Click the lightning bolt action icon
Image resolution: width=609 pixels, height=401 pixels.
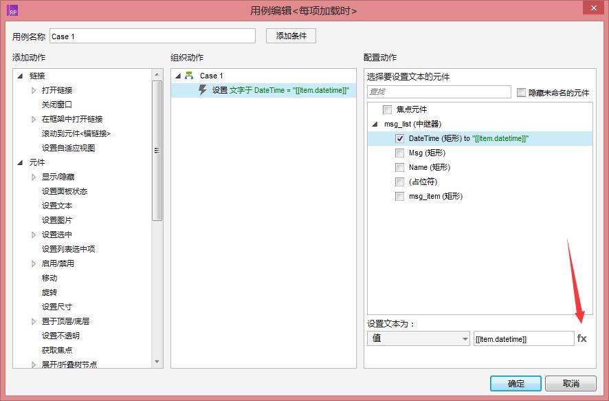pos(202,90)
